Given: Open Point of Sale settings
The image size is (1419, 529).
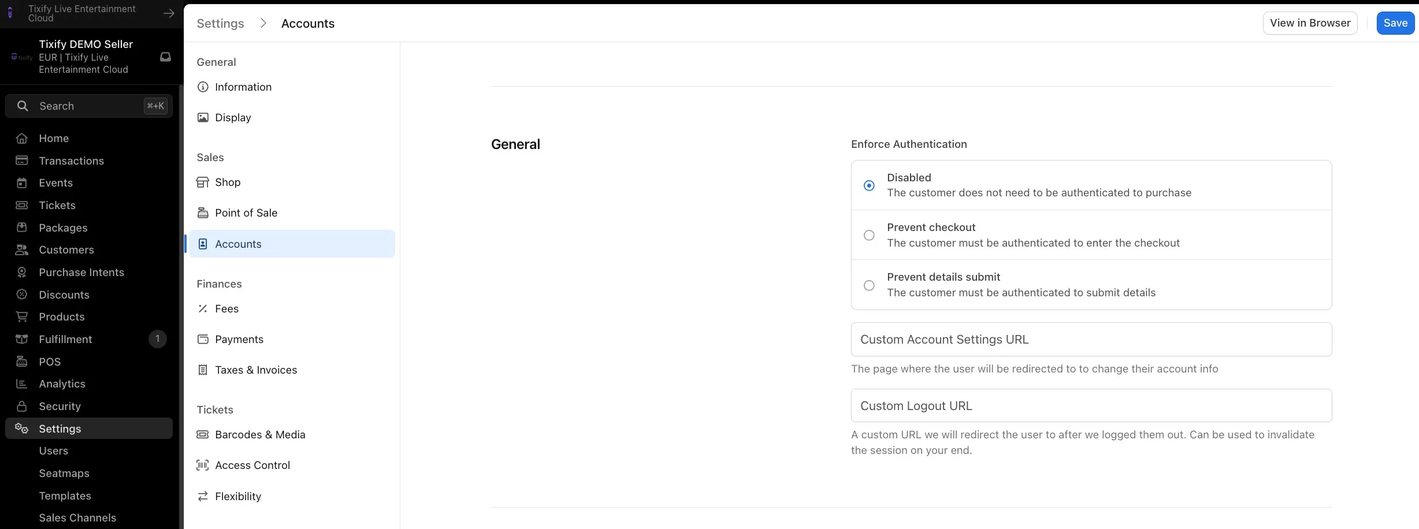Looking at the screenshot, I should click(292, 213).
